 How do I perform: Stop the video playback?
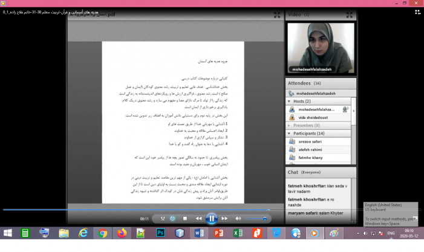coord(185,219)
